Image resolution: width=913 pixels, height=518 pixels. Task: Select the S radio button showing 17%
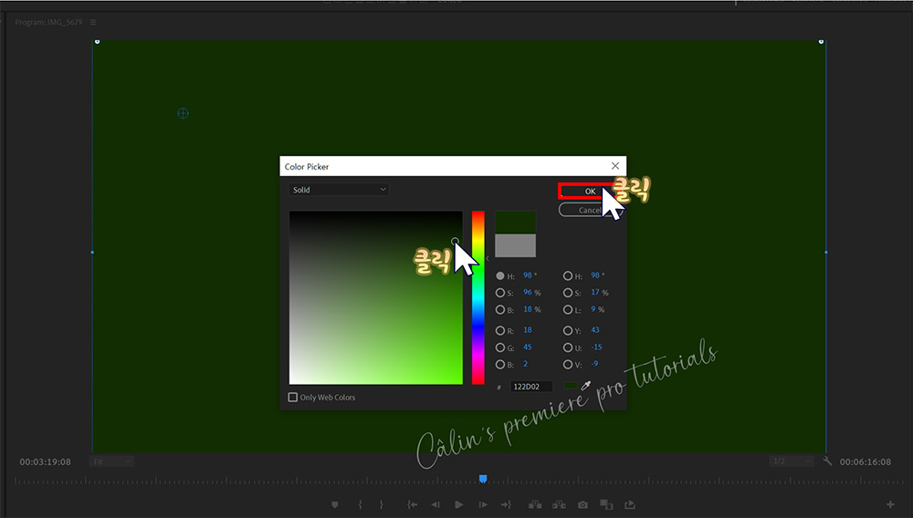point(568,293)
